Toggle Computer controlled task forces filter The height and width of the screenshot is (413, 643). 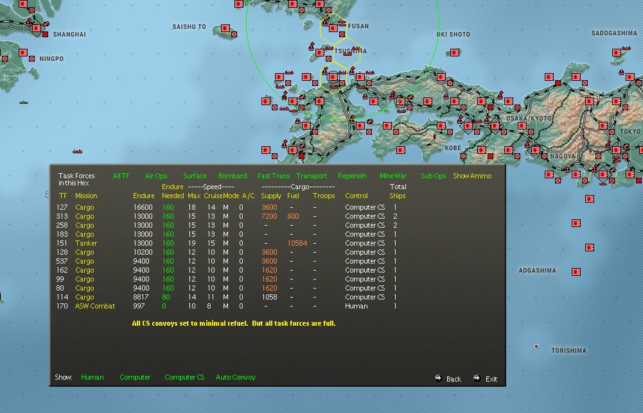click(x=135, y=377)
